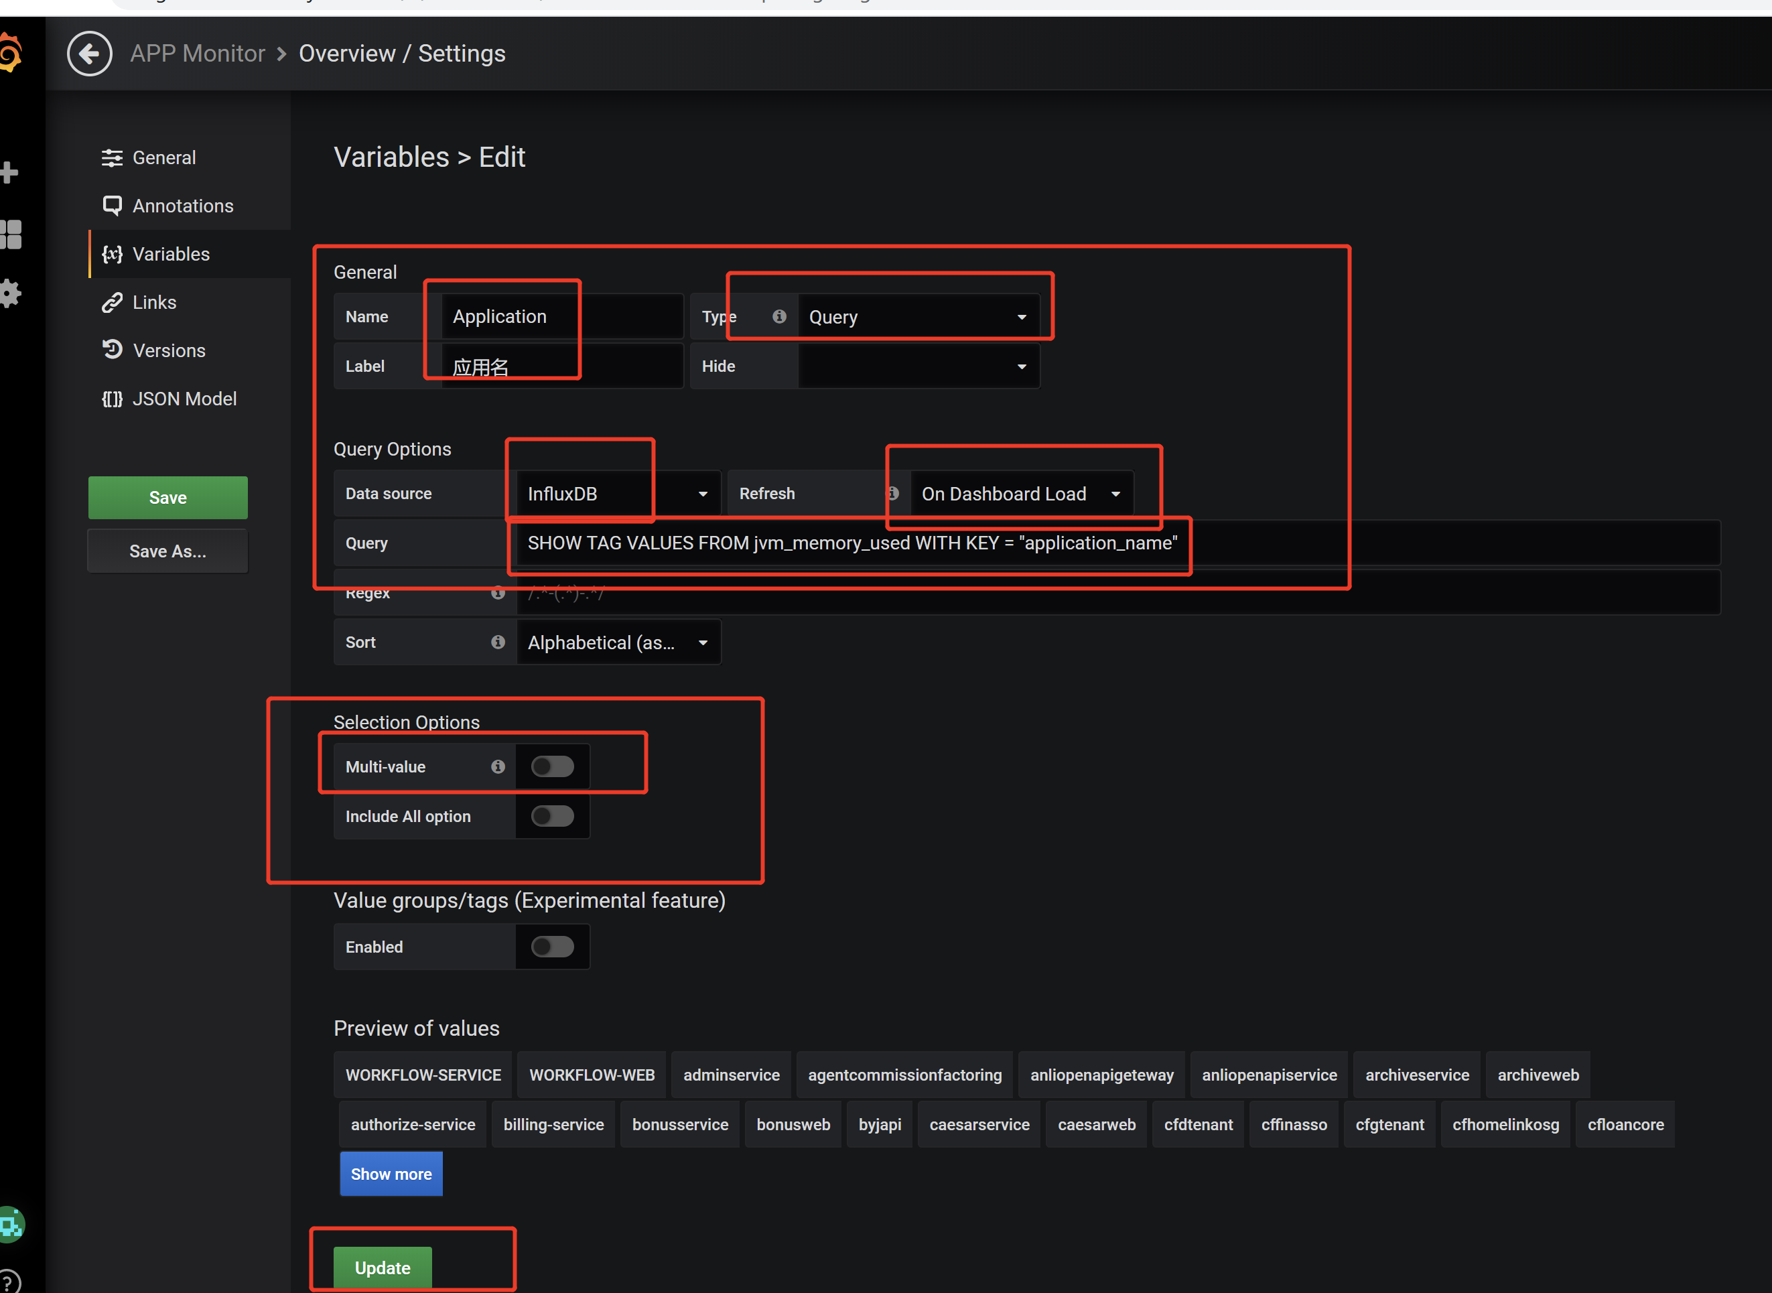Turn on the value groups Enabled switch
Viewport: 1772px width, 1293px height.
click(x=552, y=946)
